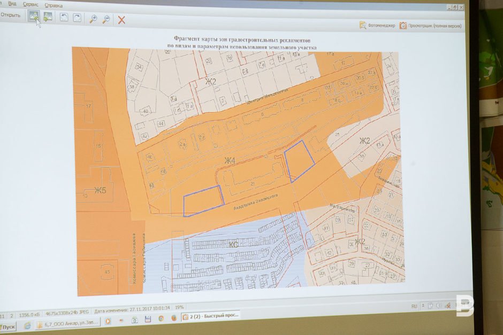
Task: Delete image using the red X icon
Action: tap(121, 20)
